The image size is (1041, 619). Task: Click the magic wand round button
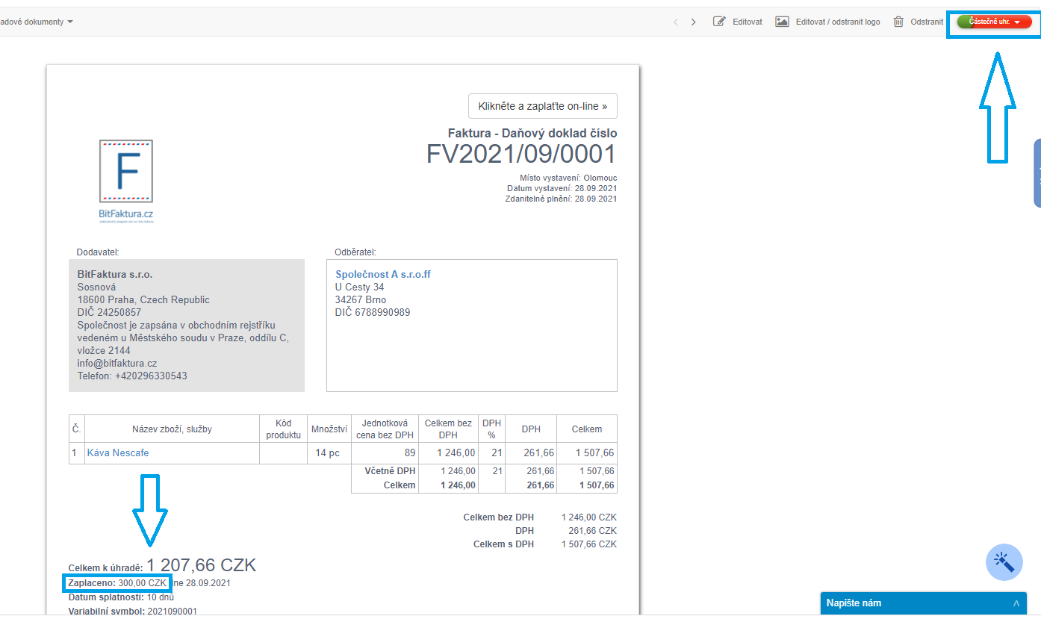pos(1004,562)
